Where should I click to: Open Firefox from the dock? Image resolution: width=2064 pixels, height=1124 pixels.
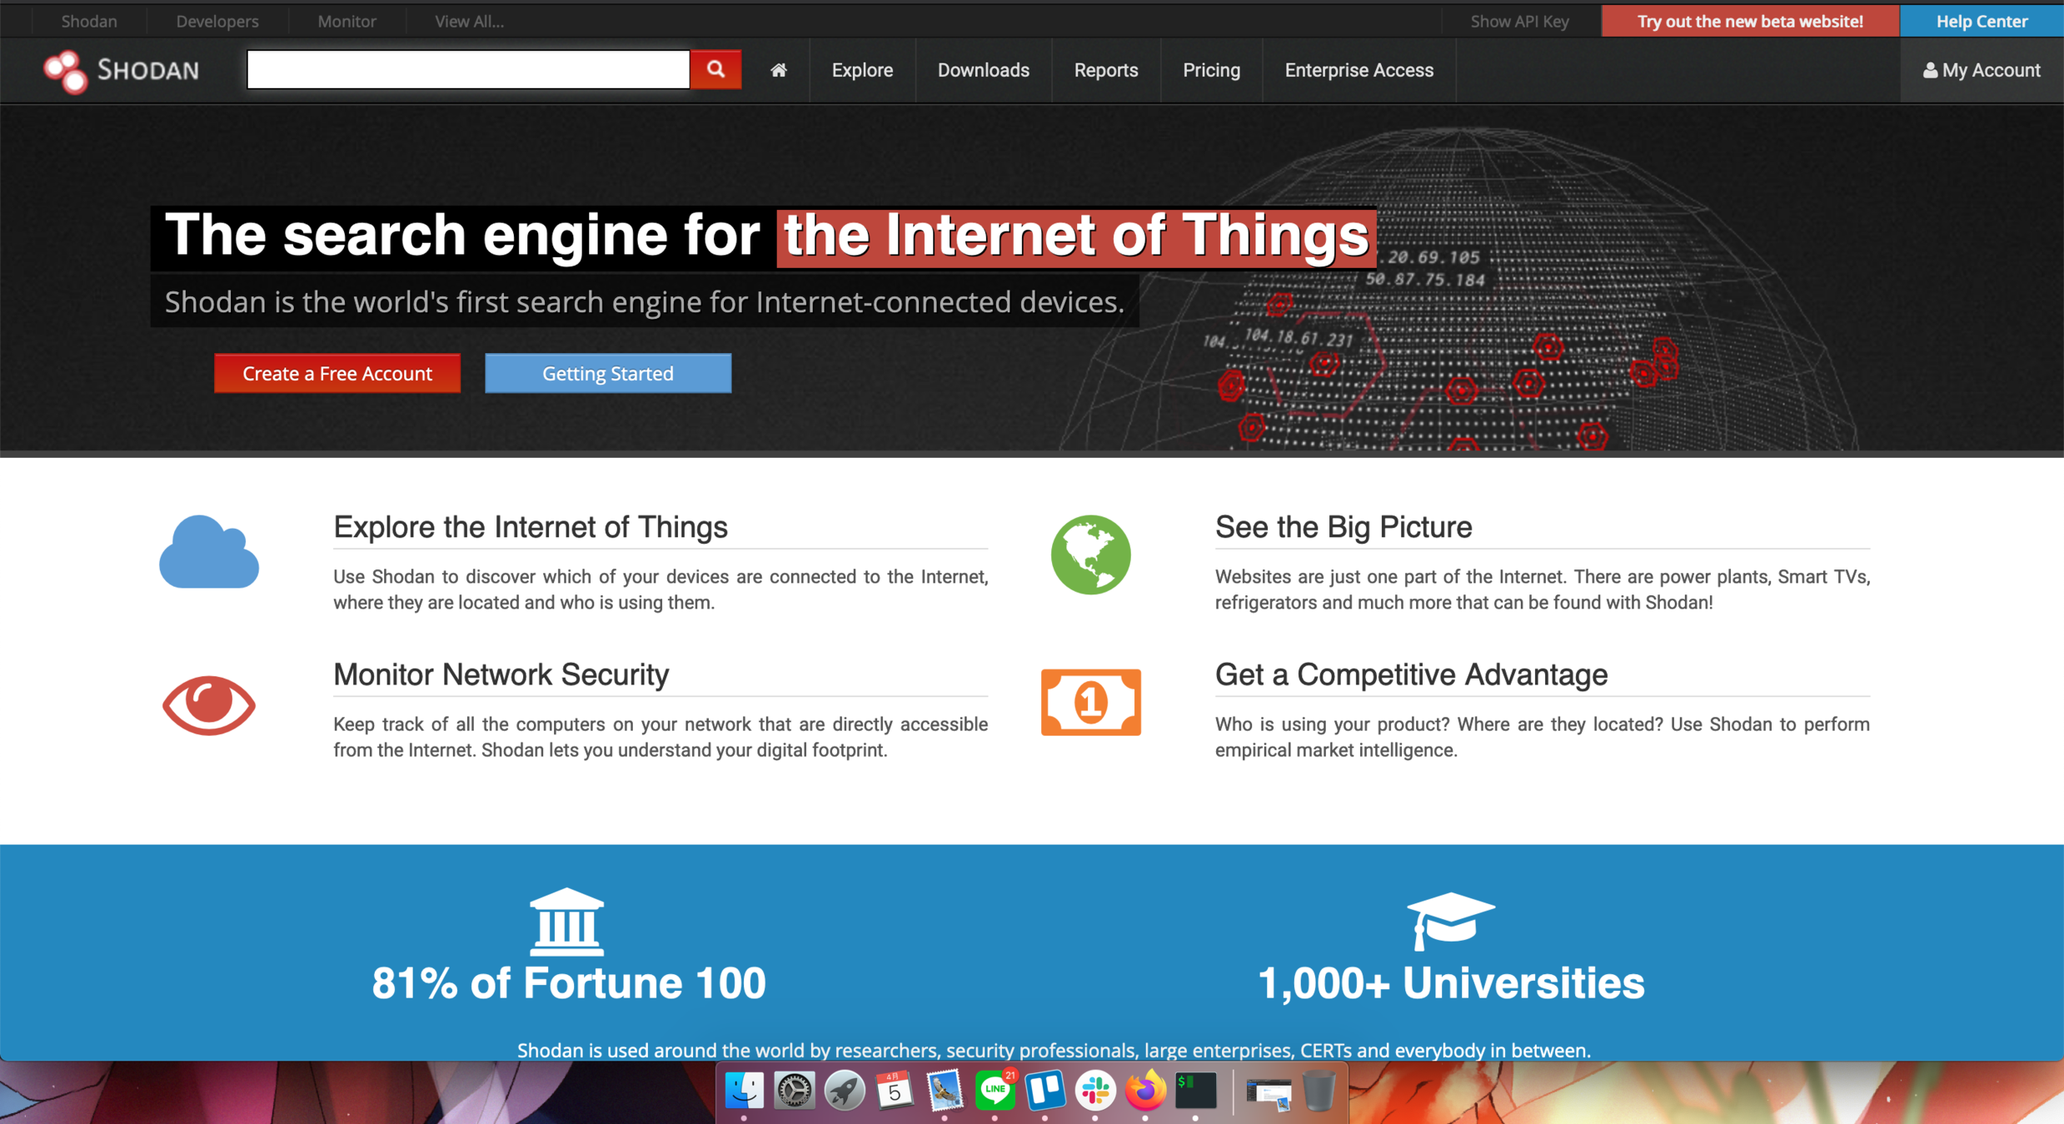point(1145,1090)
